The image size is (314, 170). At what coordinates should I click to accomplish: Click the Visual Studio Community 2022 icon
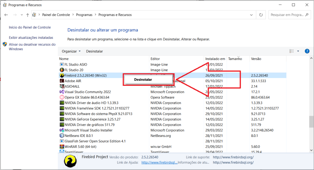tap(62, 92)
